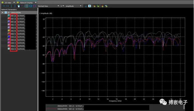
Task: Click the vertical zoom arrows icon
Action: pyautogui.click(x=11, y=6)
